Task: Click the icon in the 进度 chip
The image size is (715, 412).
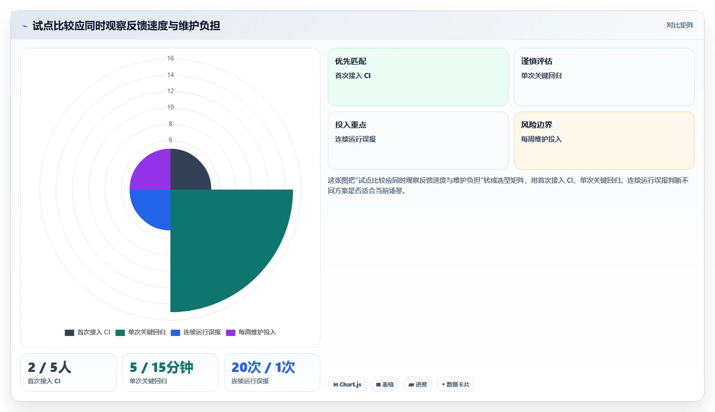Action: [411, 384]
